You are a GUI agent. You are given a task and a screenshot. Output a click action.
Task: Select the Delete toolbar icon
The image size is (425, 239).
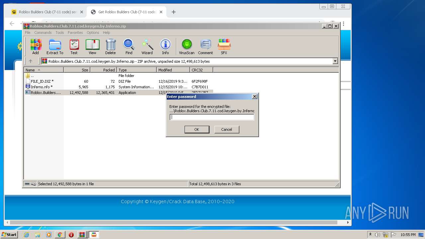point(111,46)
